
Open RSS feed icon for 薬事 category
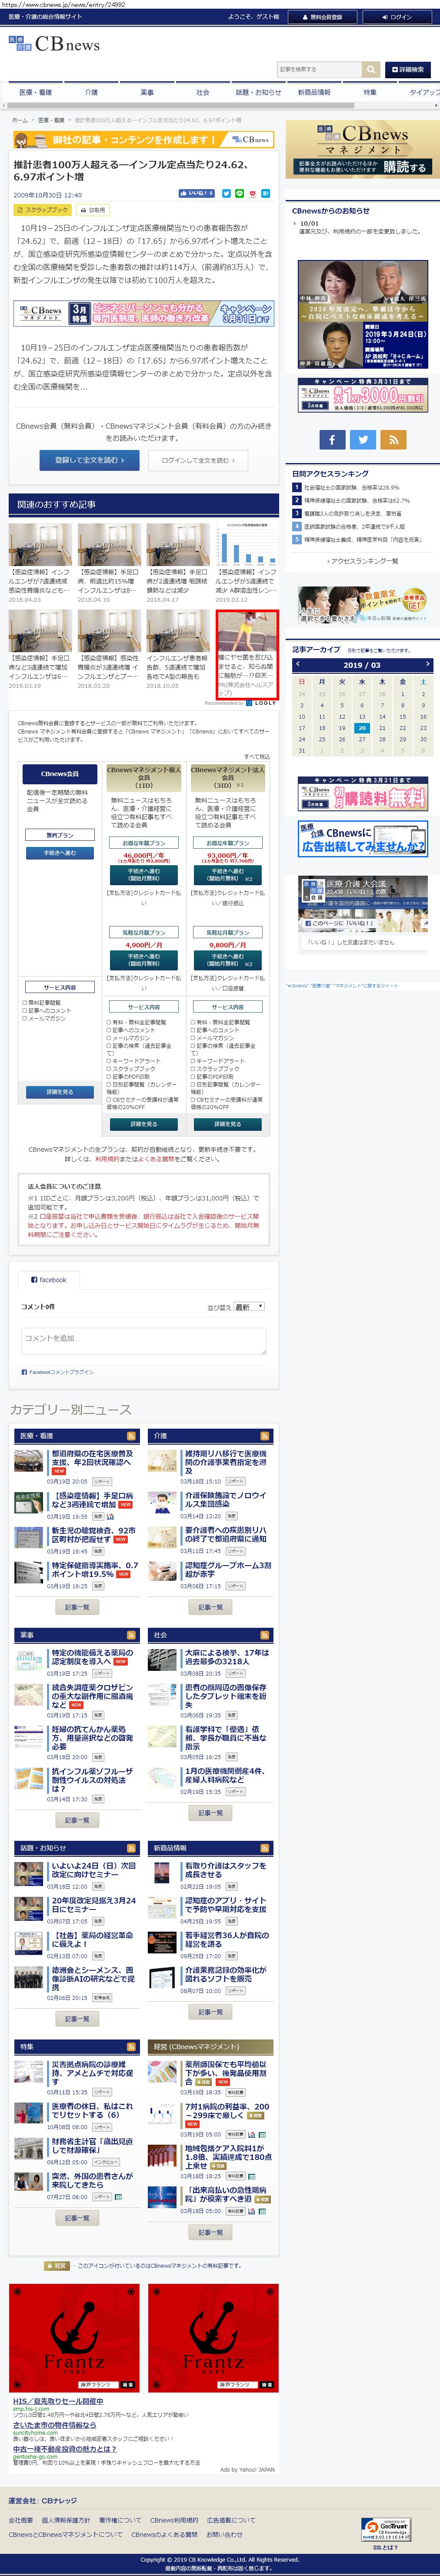coord(131,1635)
